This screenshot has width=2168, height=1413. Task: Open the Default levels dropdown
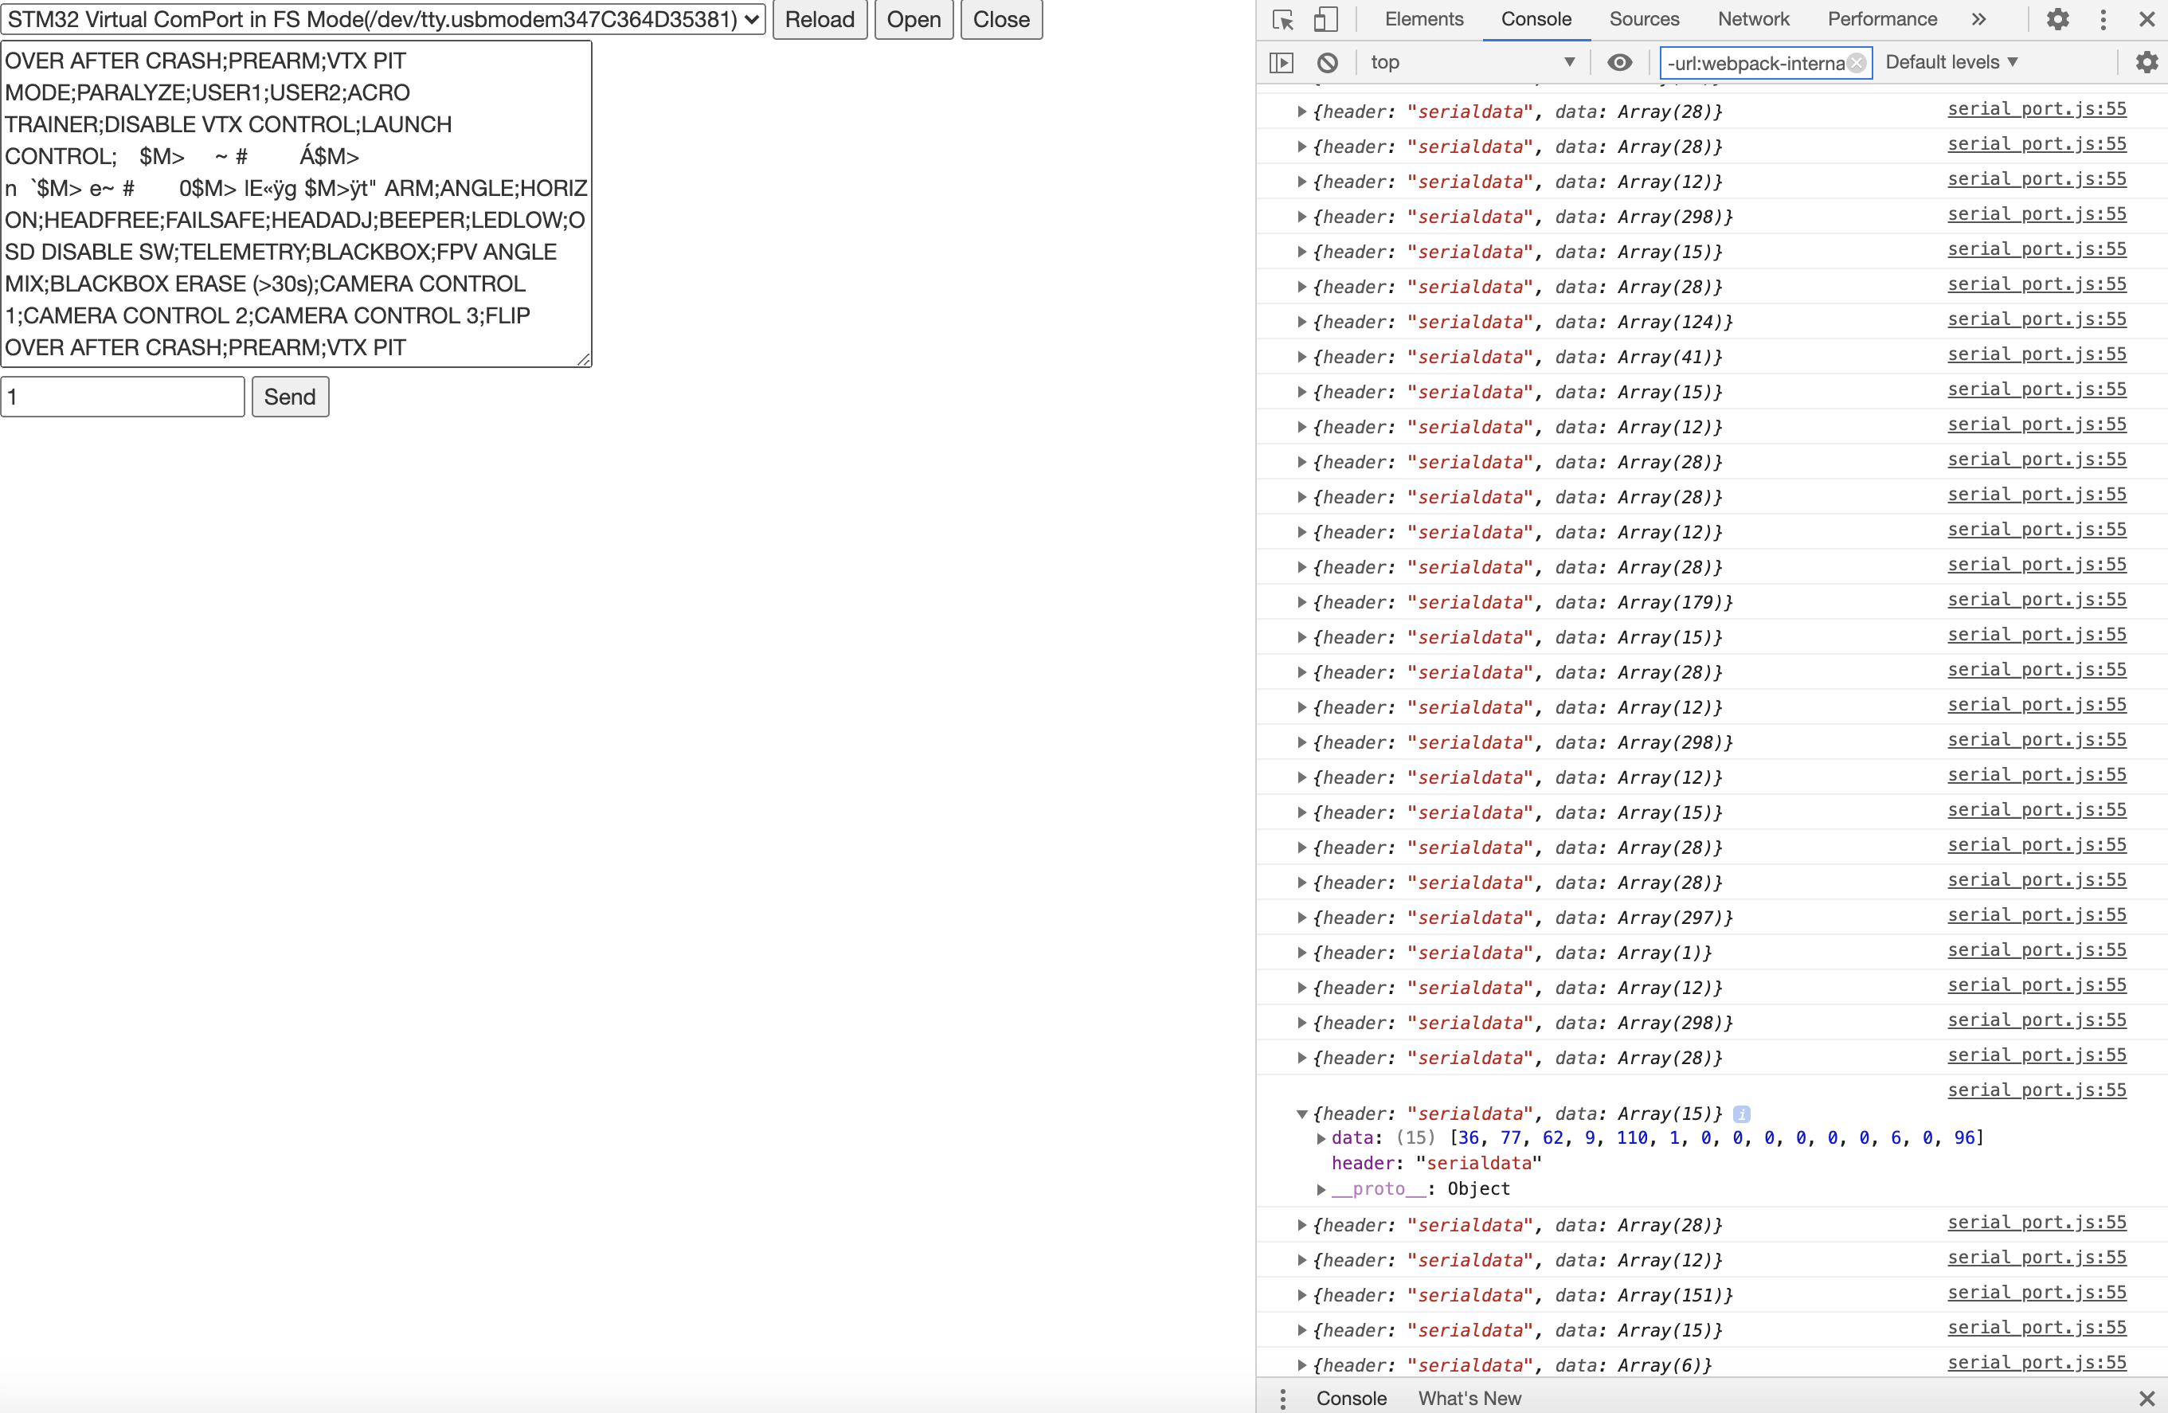pos(1951,62)
